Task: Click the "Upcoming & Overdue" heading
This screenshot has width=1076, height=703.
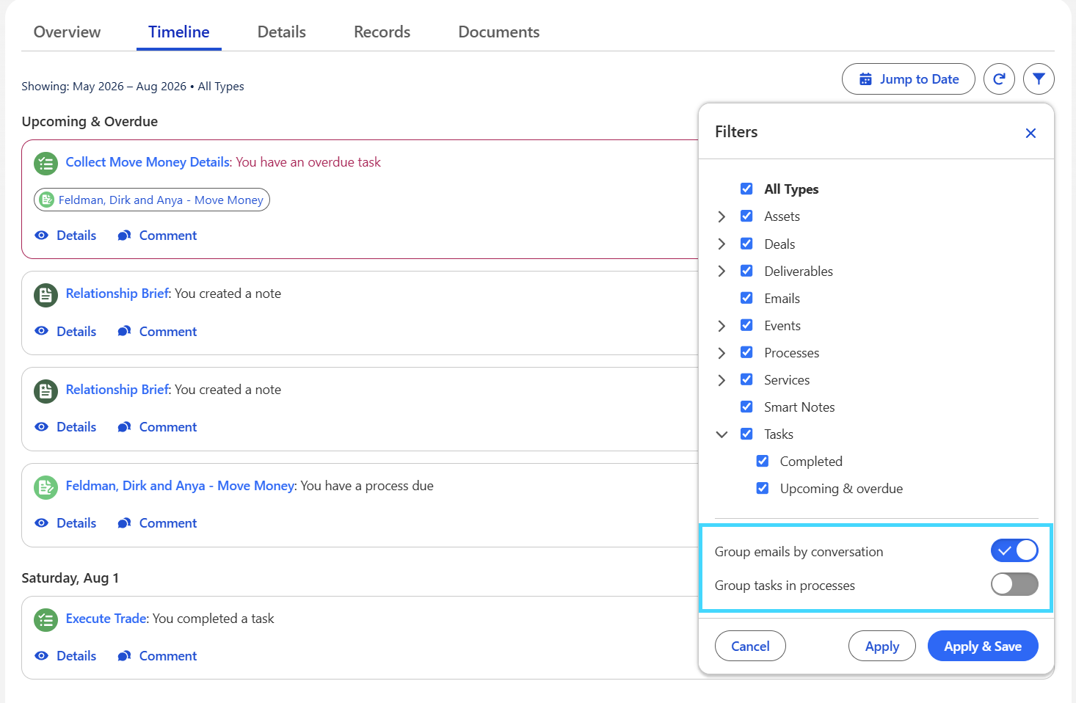Action: [x=90, y=122]
